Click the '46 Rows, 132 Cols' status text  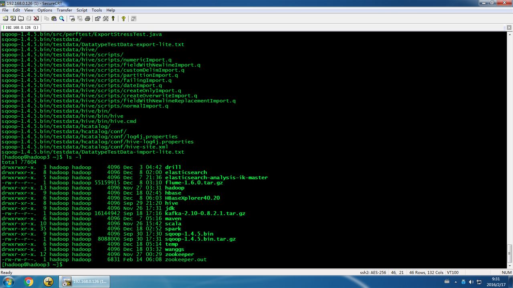pyautogui.click(x=426, y=272)
